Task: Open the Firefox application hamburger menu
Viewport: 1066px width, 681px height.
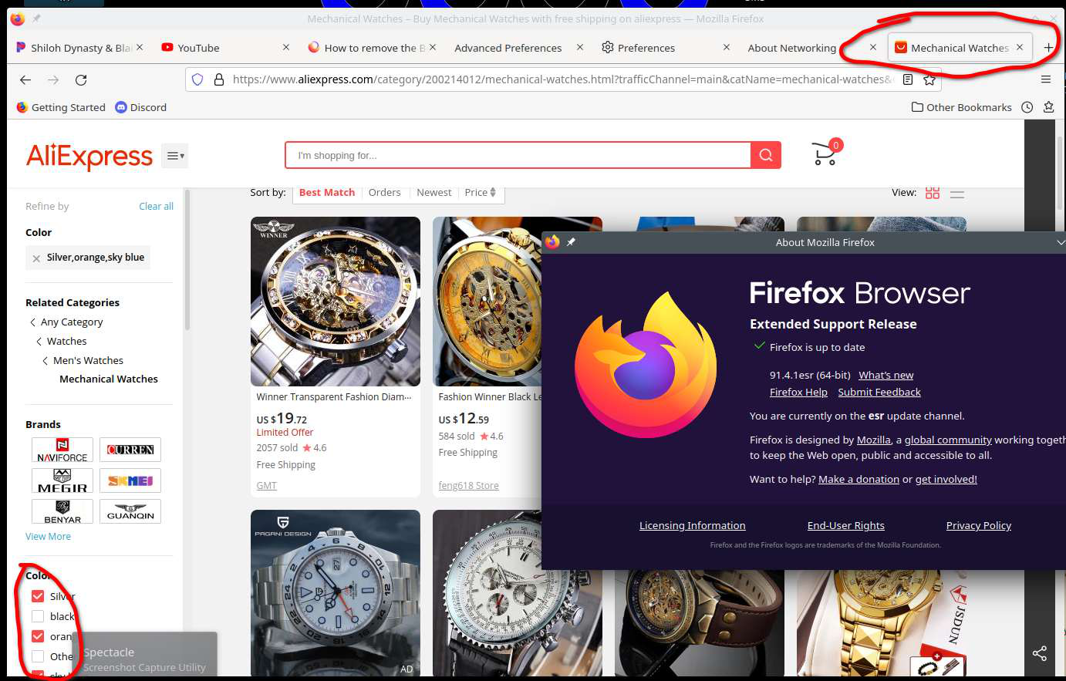Action: (1046, 79)
